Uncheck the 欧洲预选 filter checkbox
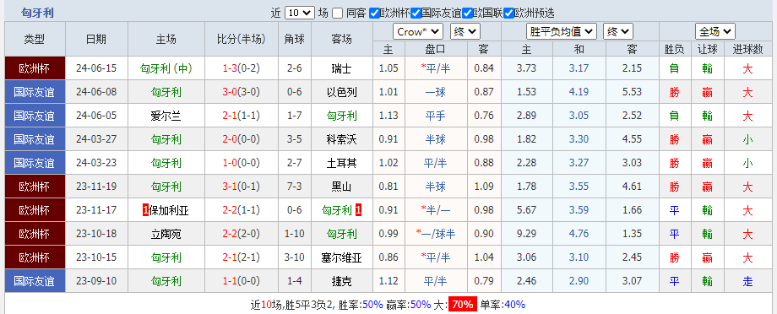 coord(508,13)
